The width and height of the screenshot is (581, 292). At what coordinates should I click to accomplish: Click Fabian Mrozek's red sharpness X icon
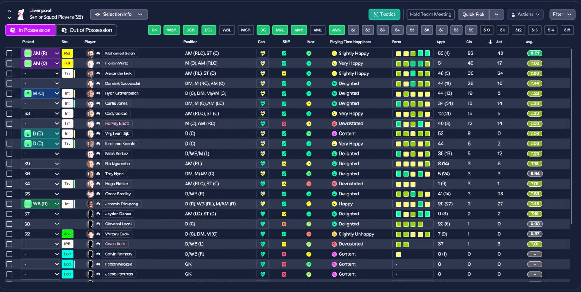click(284, 264)
